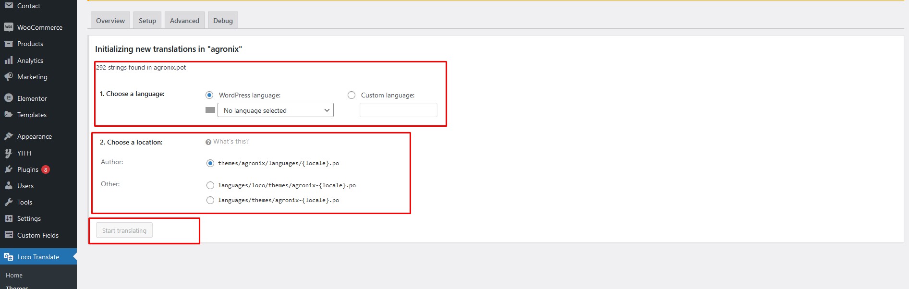Image resolution: width=909 pixels, height=289 pixels.
Task: Open the 'No language selected' dropdown
Action: click(x=276, y=110)
